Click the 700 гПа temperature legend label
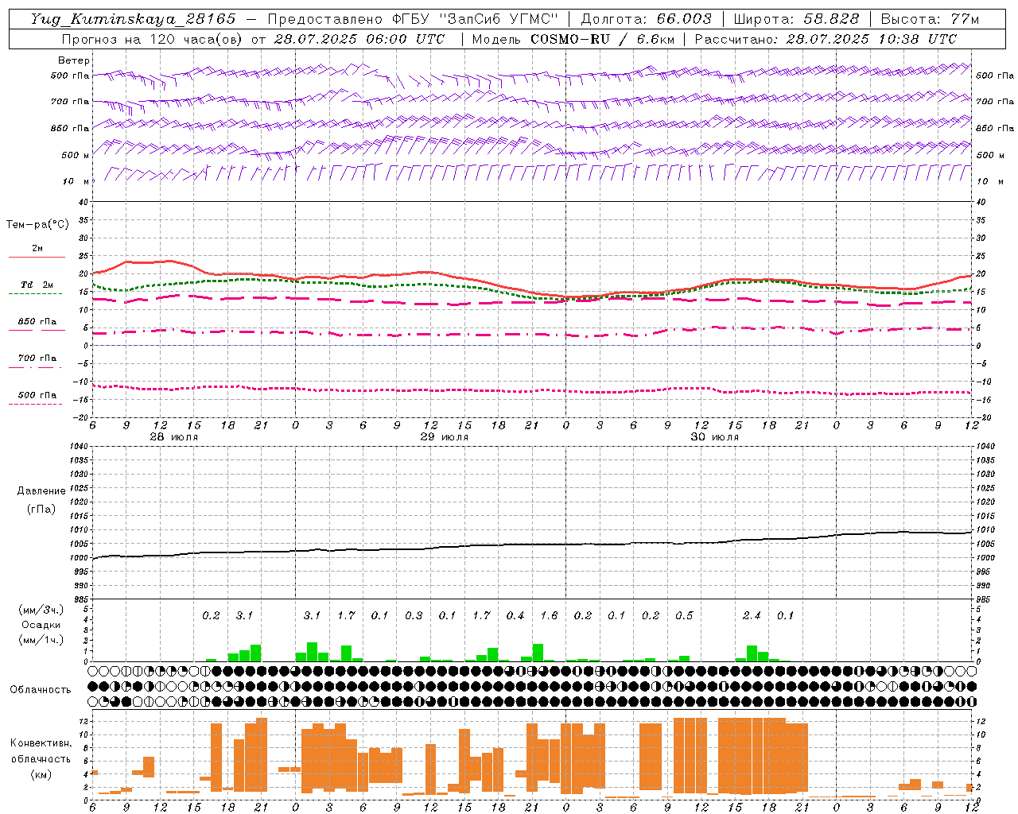The image size is (1018, 814). pos(37,359)
